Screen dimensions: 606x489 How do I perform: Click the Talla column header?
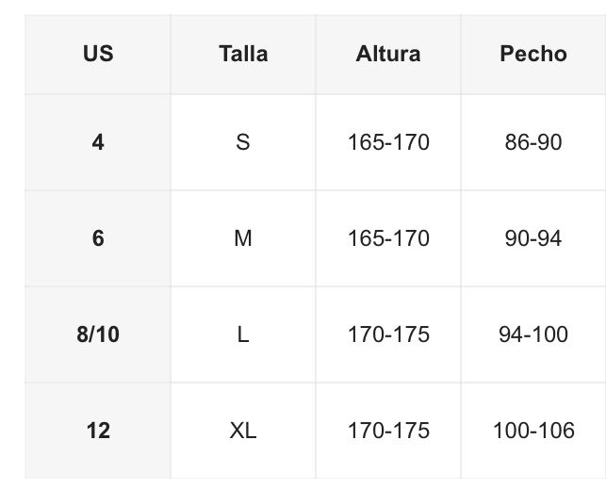243,54
